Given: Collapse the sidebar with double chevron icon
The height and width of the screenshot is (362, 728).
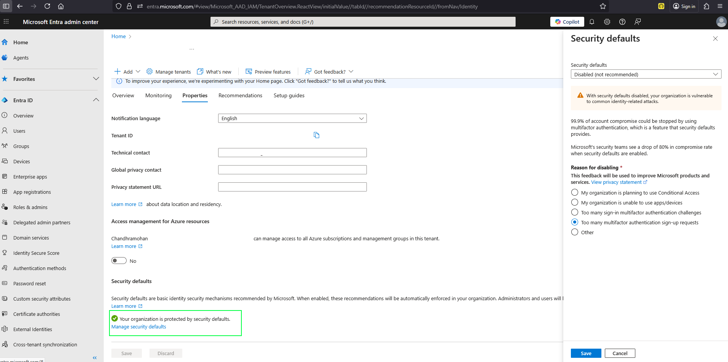Looking at the screenshot, I should 95,357.
